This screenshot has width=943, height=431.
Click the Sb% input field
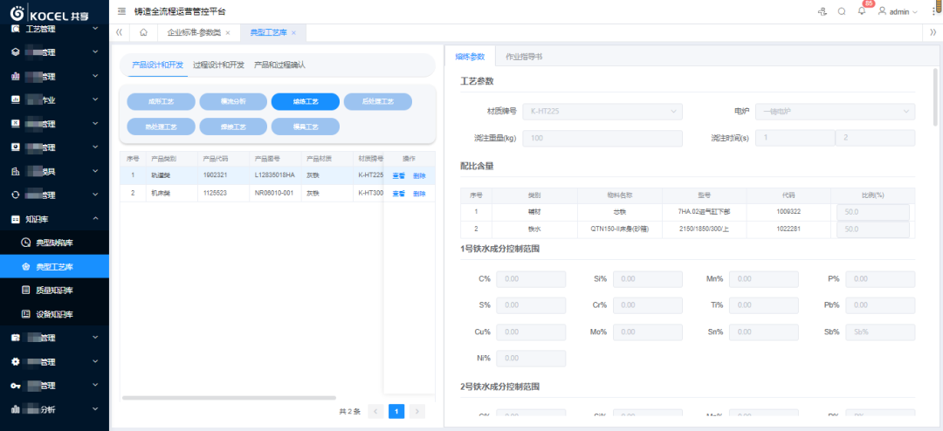point(880,332)
